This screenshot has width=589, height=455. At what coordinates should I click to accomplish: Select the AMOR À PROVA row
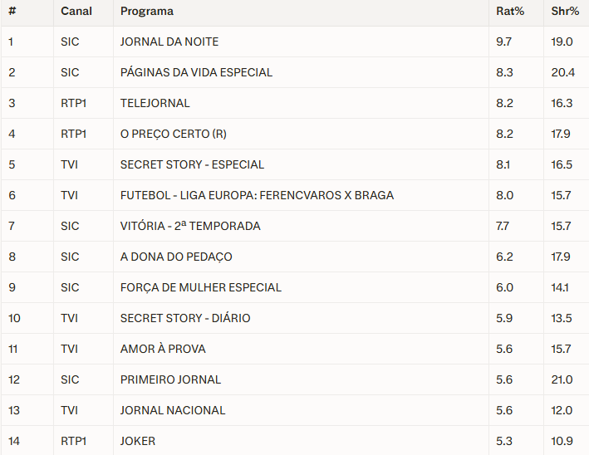click(163, 349)
